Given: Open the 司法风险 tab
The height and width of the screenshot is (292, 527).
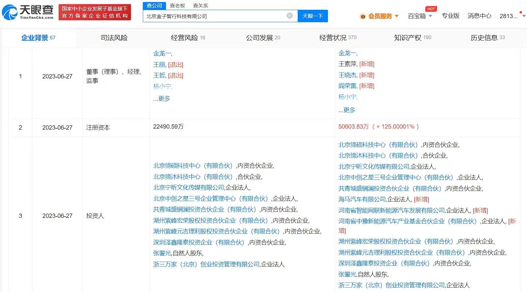Looking at the screenshot, I should (114, 38).
